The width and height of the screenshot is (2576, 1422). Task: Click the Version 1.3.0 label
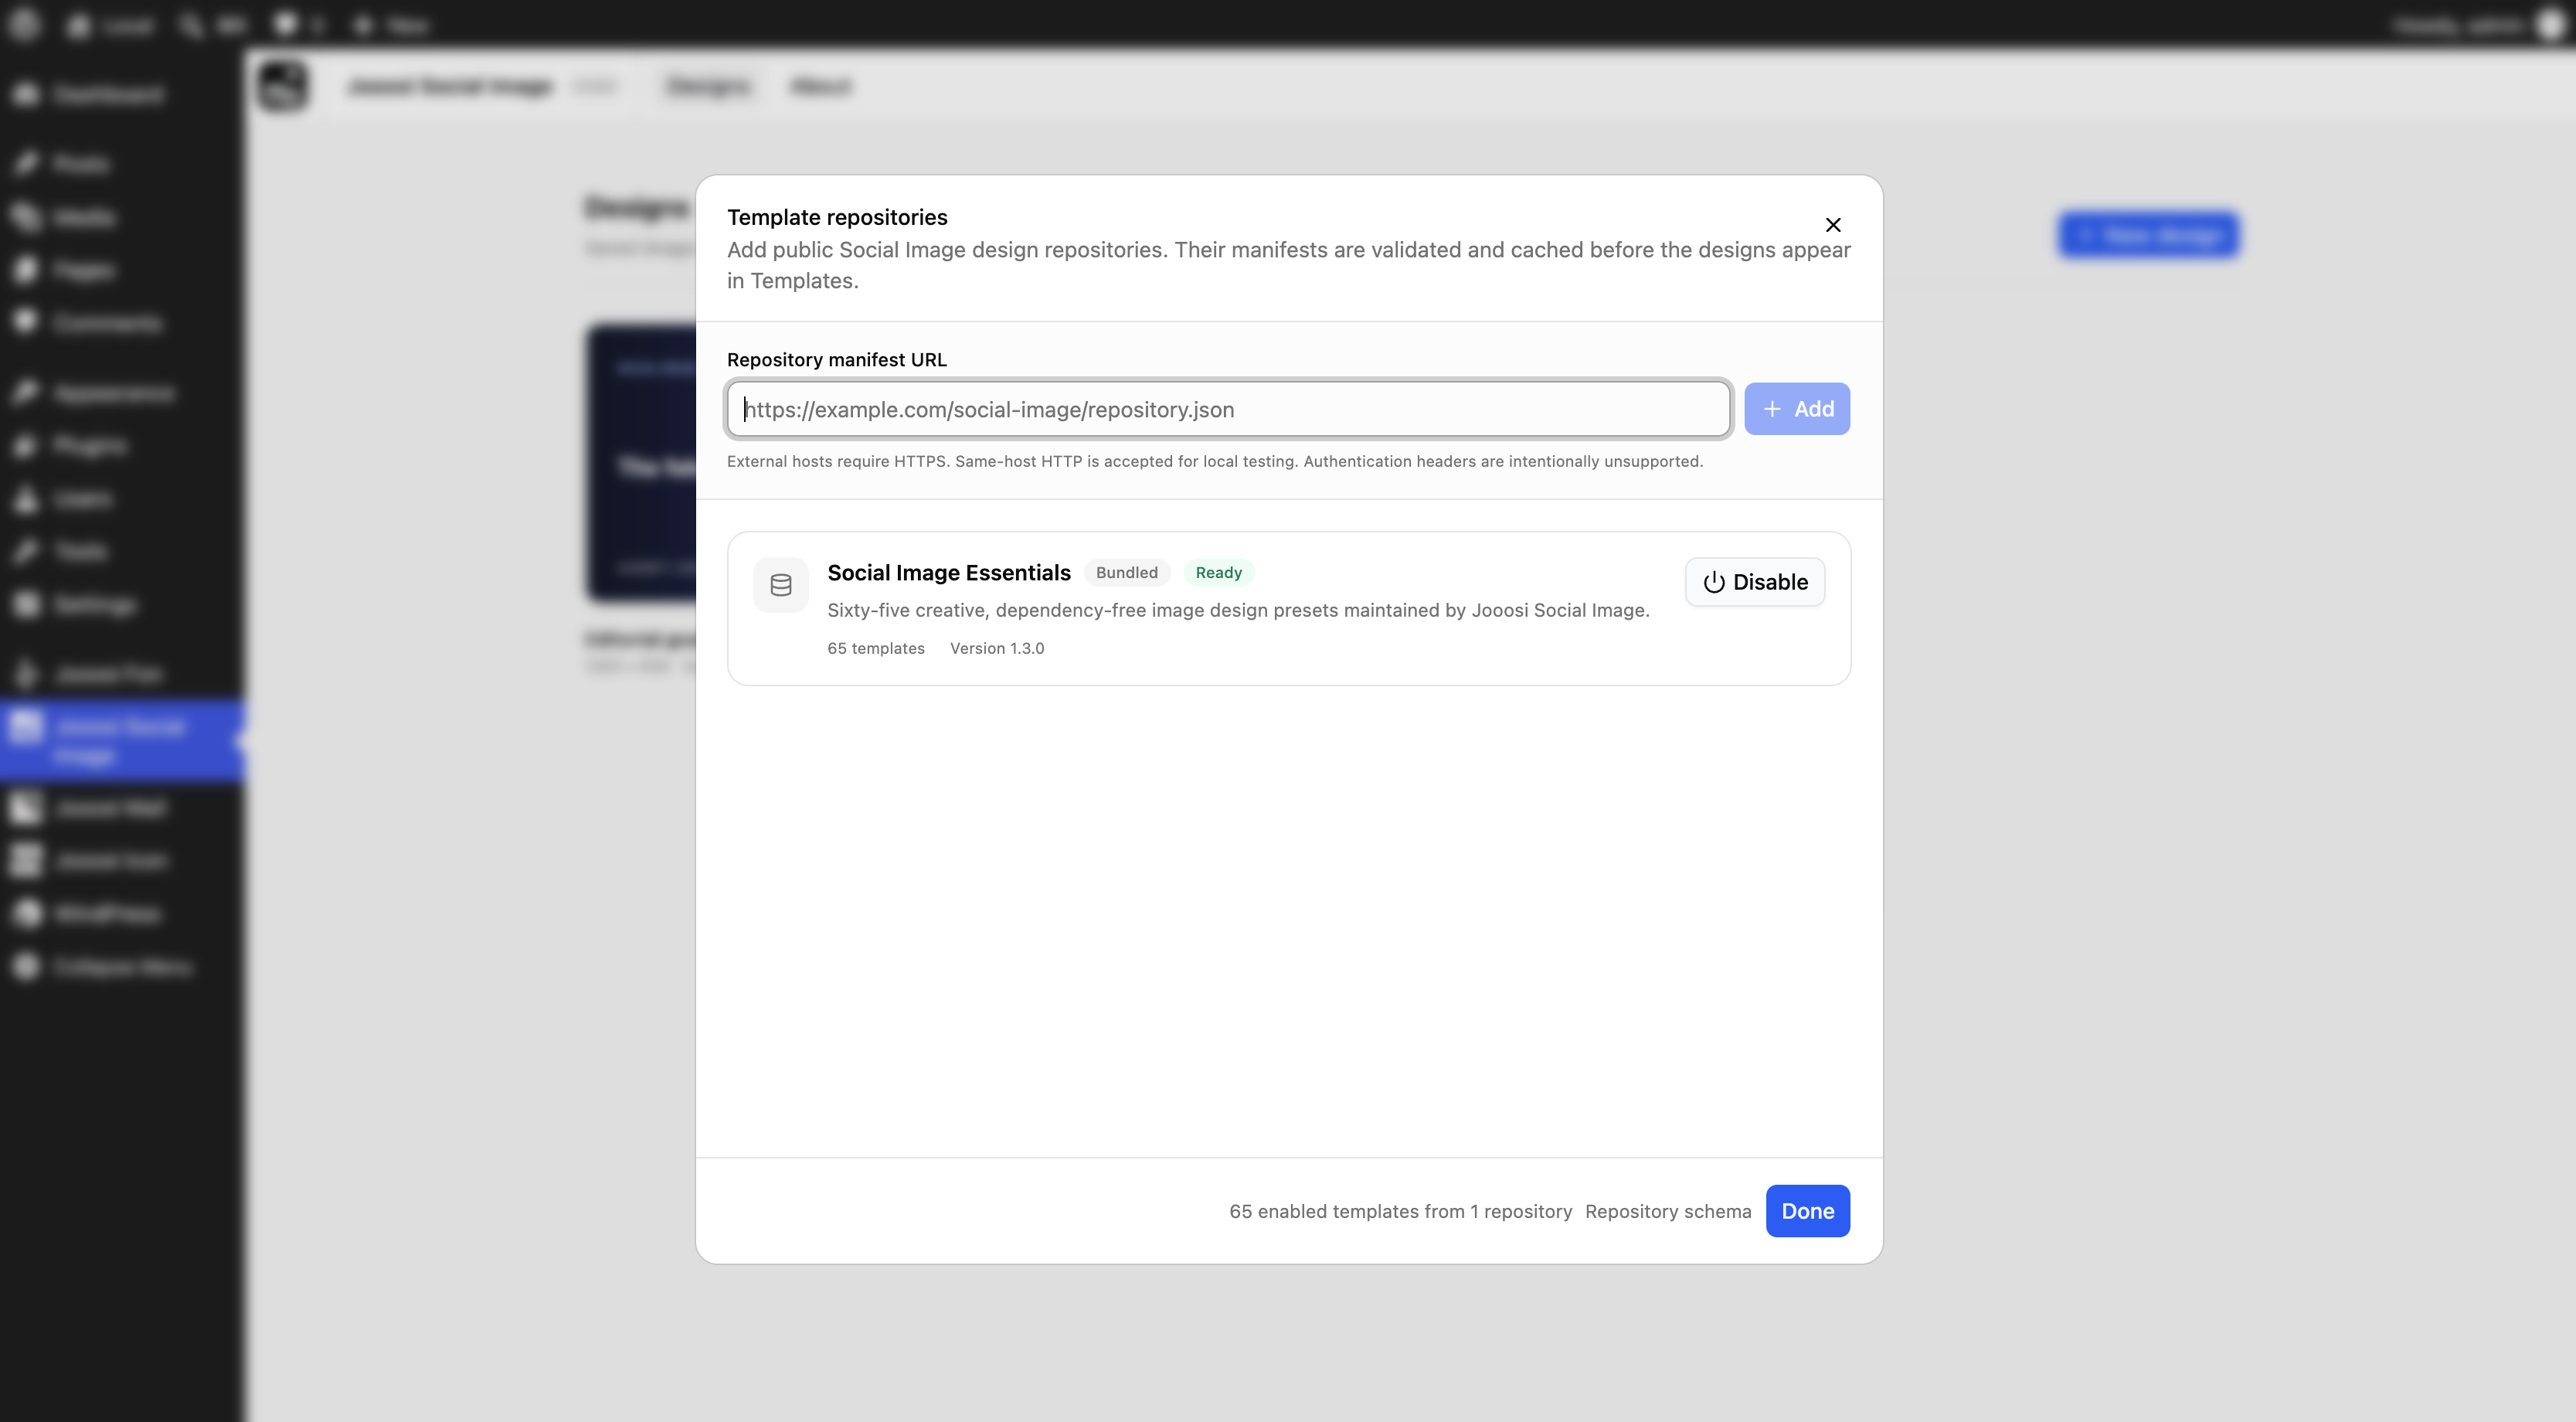(x=997, y=648)
